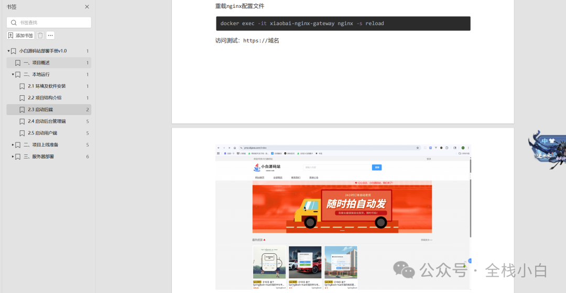Image resolution: width=566 pixels, height=293 pixels.
Task: Go to bookmark 2.5 启动用户端
Action: click(x=42, y=133)
